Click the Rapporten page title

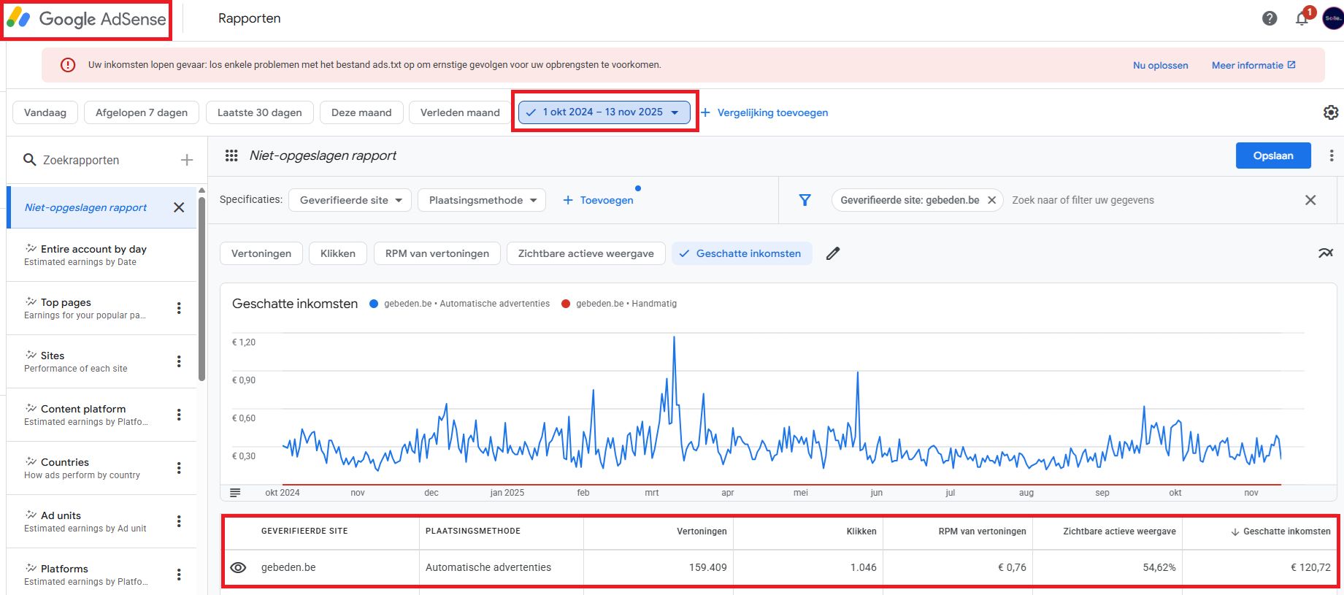pyautogui.click(x=249, y=18)
